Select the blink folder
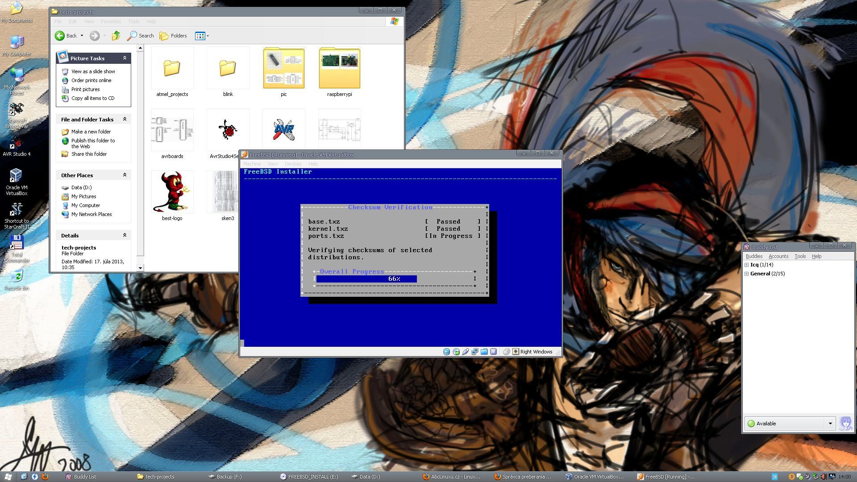Image resolution: width=857 pixels, height=482 pixels. click(x=228, y=72)
